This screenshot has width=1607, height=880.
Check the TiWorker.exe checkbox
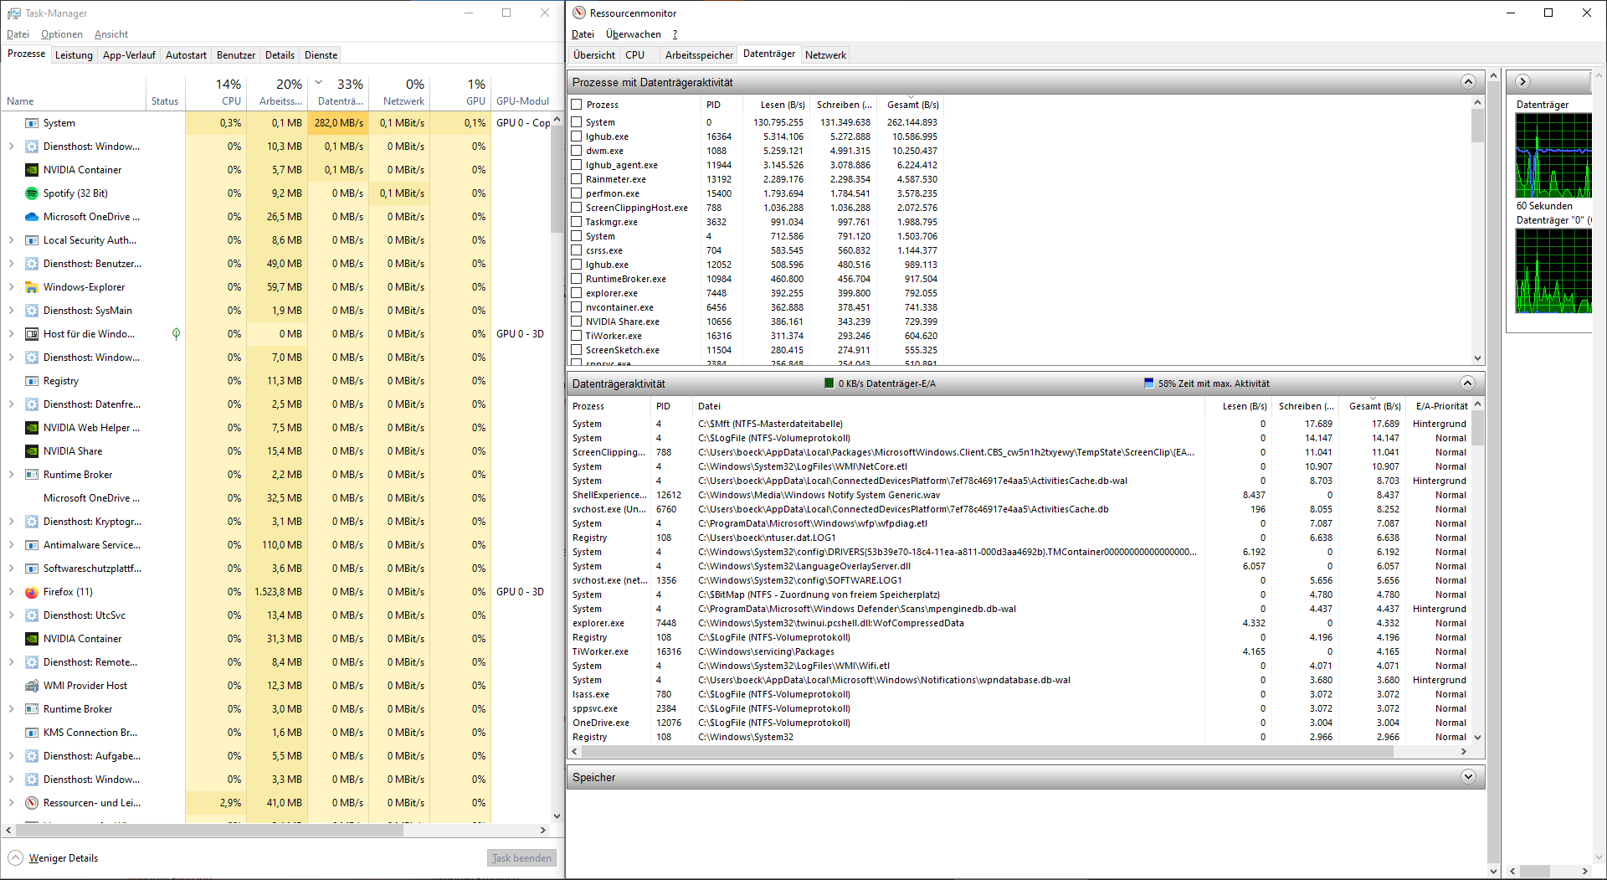(x=577, y=336)
